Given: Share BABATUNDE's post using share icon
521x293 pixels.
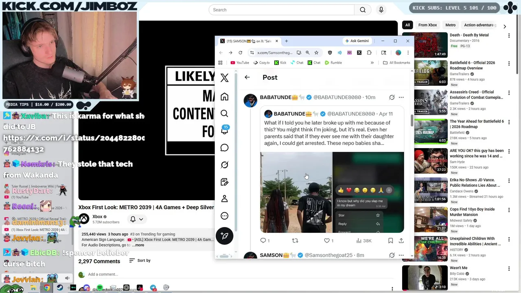Looking at the screenshot, I should pos(401,241).
